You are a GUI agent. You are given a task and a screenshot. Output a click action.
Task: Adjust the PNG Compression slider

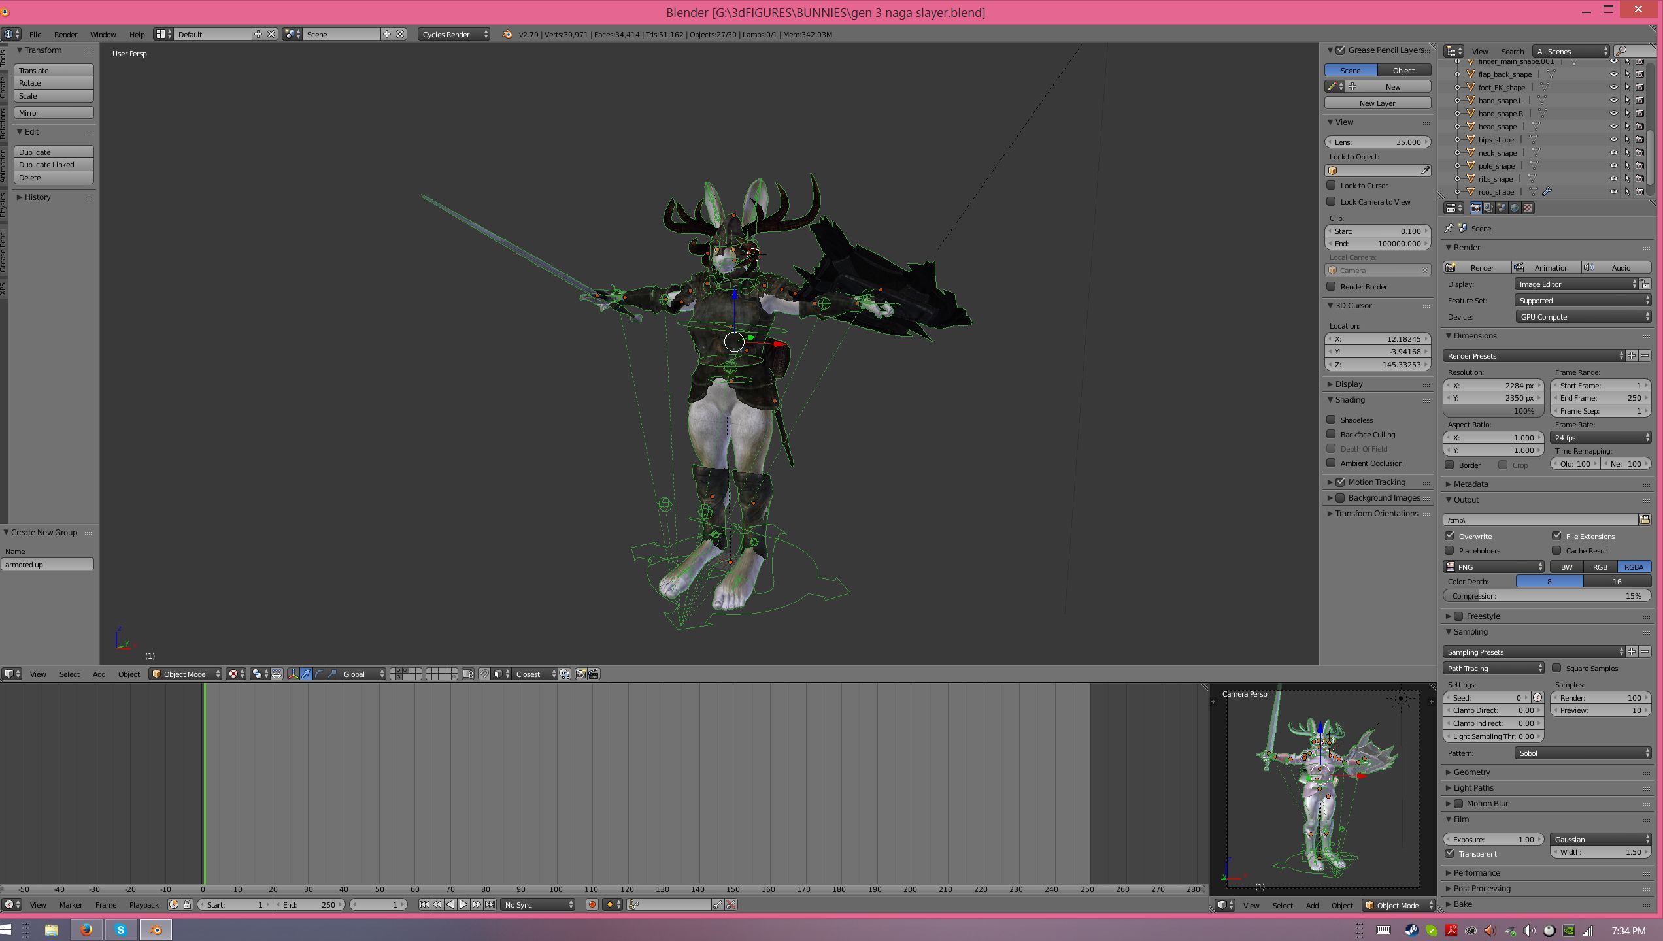[1546, 595]
